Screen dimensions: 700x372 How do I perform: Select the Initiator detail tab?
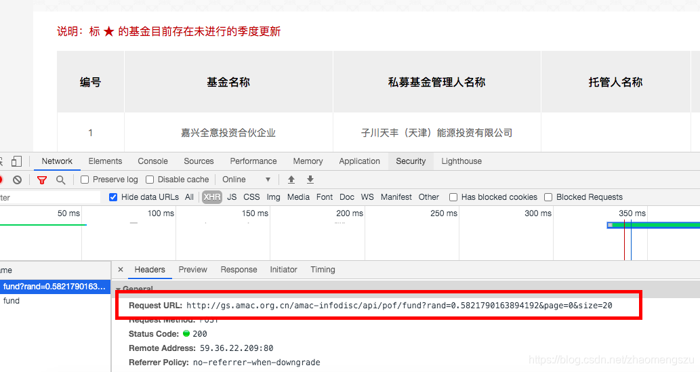[283, 270]
